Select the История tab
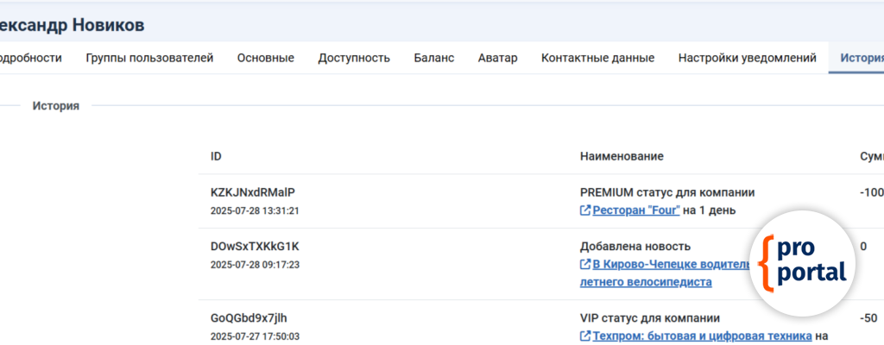Screen dimensions: 884x345 pos(860,58)
